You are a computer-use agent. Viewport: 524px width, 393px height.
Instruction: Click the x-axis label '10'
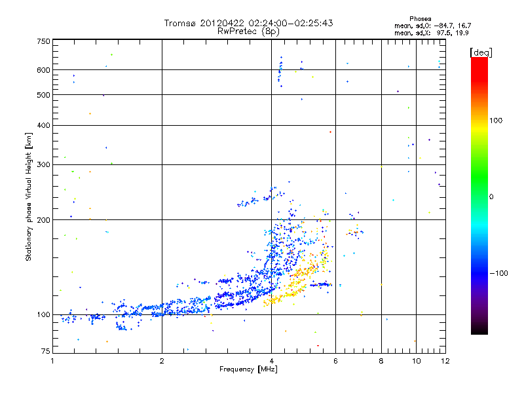point(416,361)
